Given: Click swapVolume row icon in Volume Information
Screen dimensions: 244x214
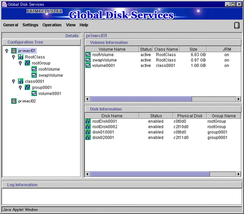Looking at the screenshot, I should pos(88,60).
